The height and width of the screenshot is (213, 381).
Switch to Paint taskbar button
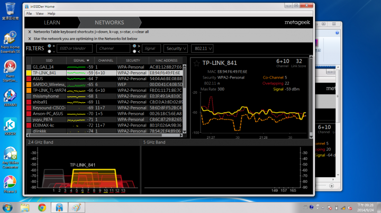(77, 208)
